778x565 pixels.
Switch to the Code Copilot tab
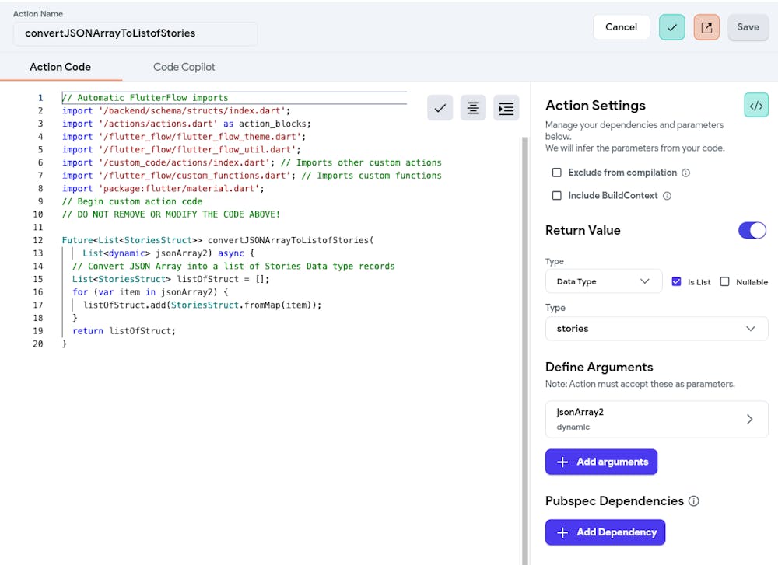[x=184, y=67]
